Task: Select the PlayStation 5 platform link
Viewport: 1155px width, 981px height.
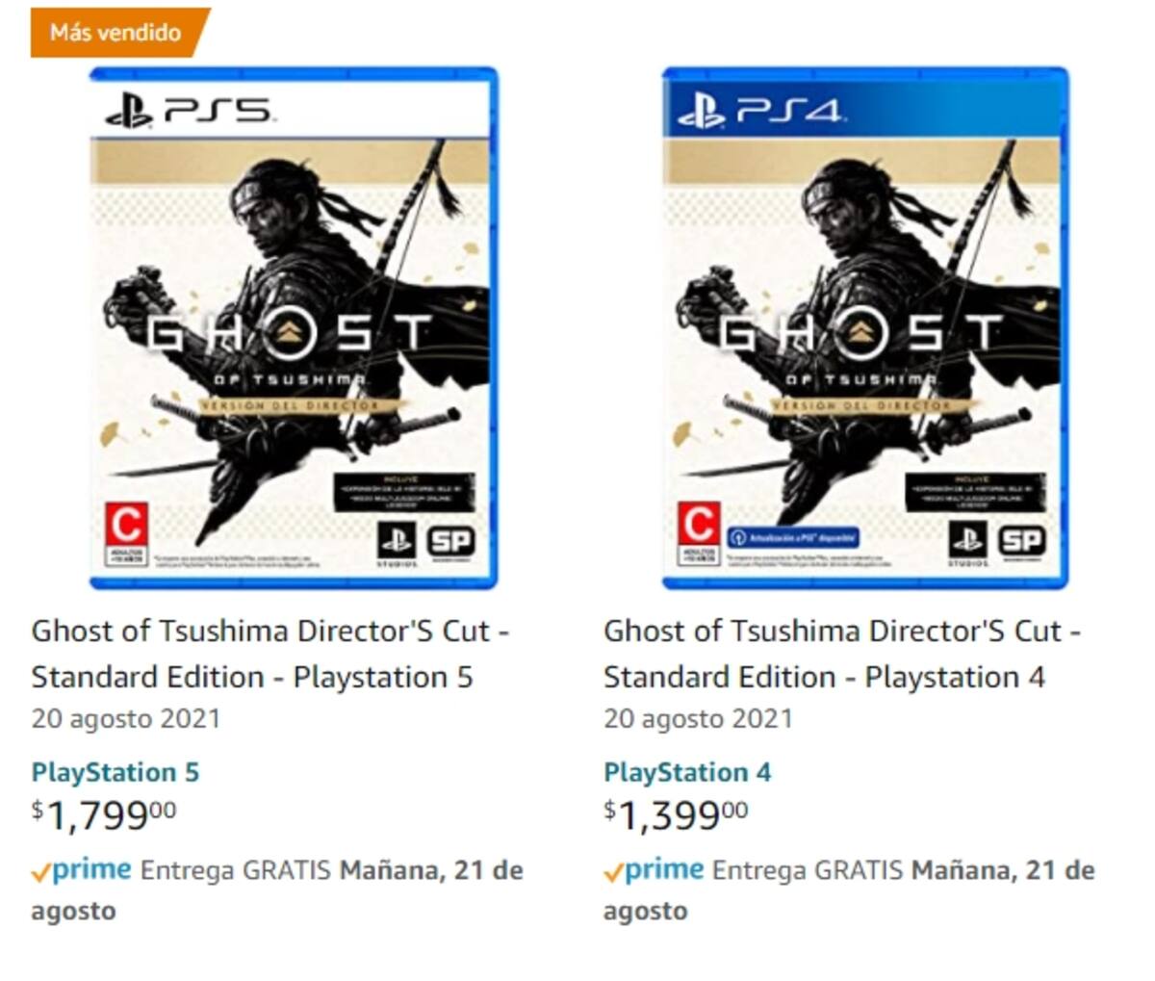Action: tap(115, 772)
